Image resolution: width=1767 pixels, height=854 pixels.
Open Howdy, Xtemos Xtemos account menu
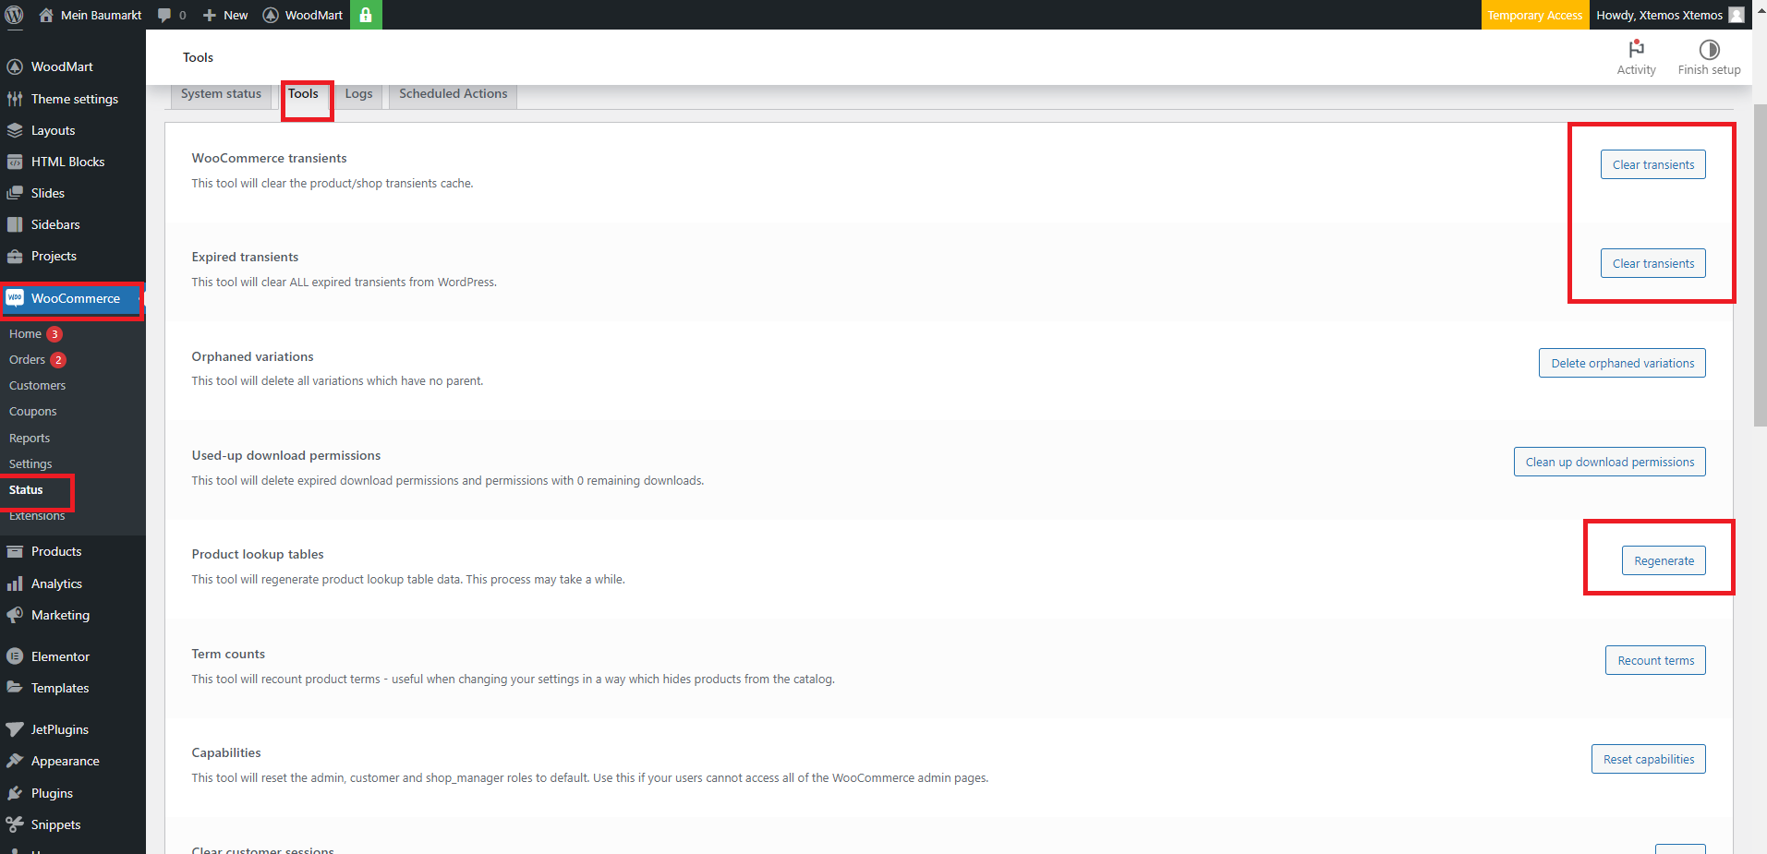point(1670,15)
